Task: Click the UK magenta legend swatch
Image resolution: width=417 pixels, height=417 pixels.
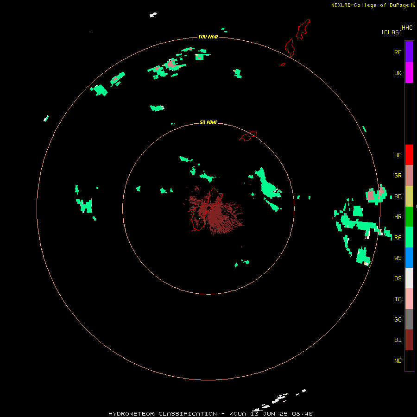Action: (x=409, y=73)
